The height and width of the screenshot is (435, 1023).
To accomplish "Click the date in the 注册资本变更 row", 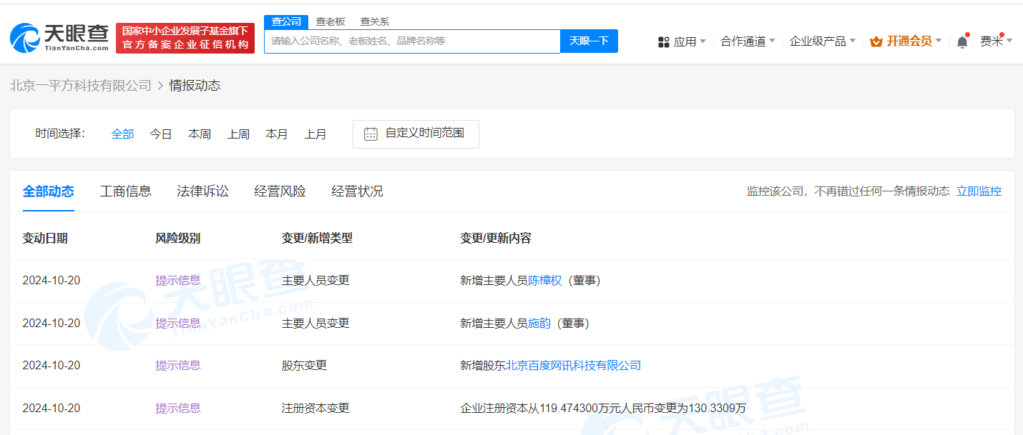I will [x=52, y=409].
